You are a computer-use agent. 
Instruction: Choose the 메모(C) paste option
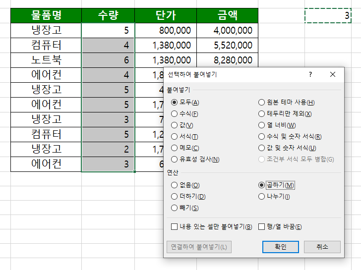(x=174, y=148)
